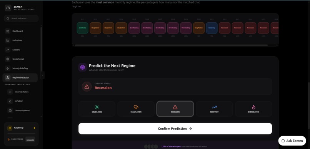The height and width of the screenshot is (149, 310).
Task: Choose Recovery as the next regime
Action: click(214, 109)
